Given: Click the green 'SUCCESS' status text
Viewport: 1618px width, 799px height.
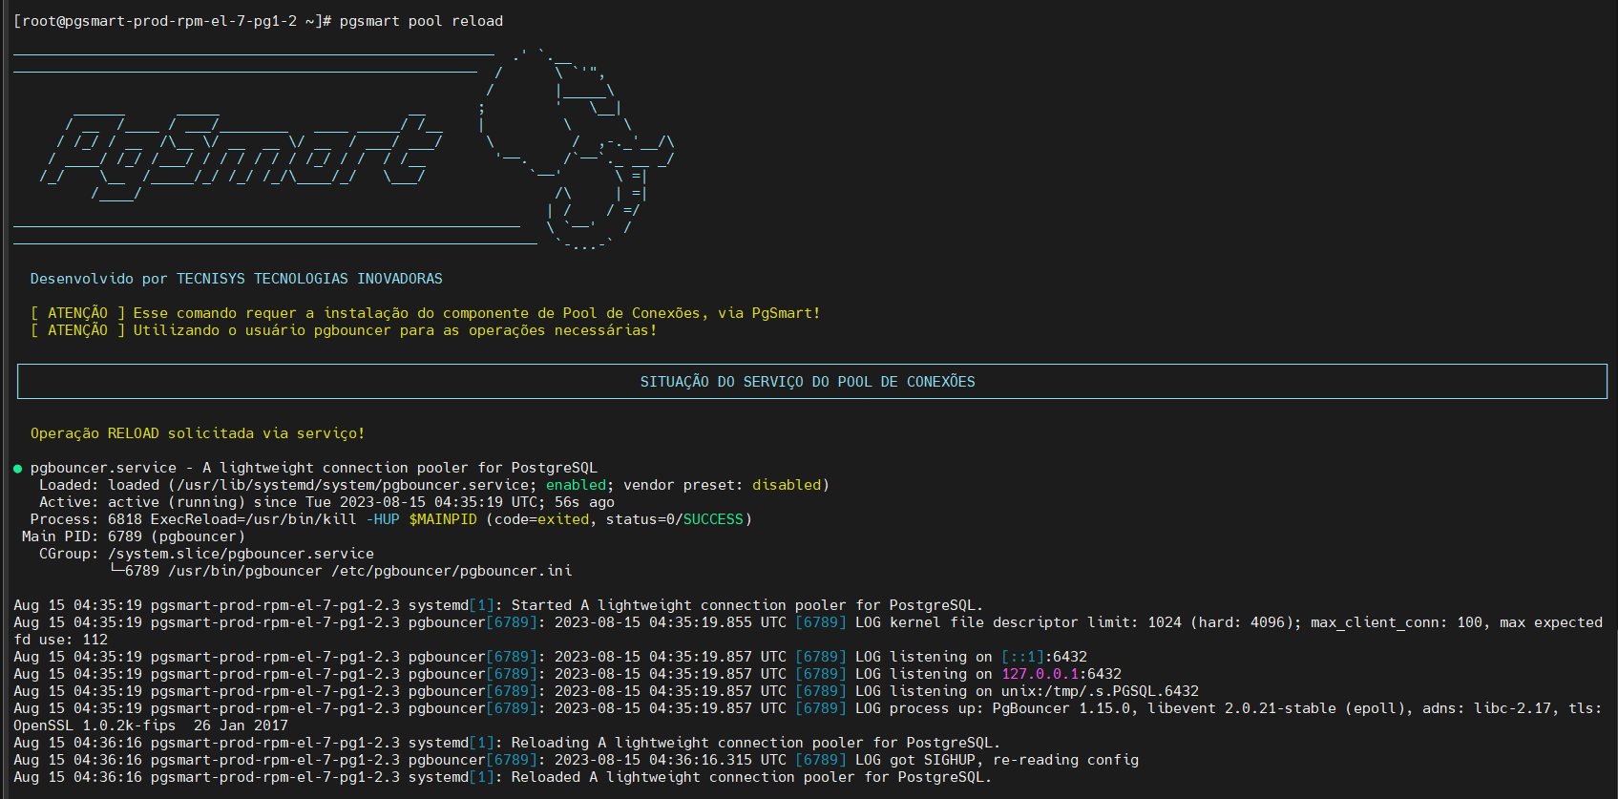Looking at the screenshot, I should tap(713, 519).
